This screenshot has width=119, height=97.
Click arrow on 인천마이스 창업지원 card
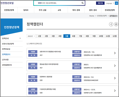pos(115,78)
